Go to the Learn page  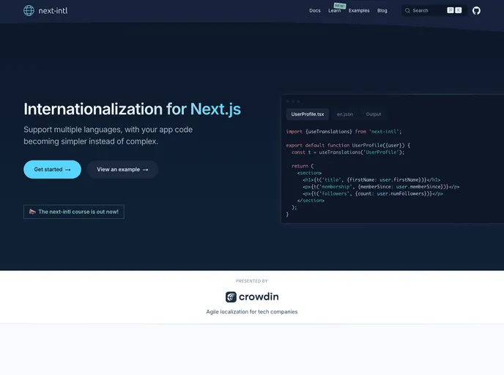tap(334, 11)
